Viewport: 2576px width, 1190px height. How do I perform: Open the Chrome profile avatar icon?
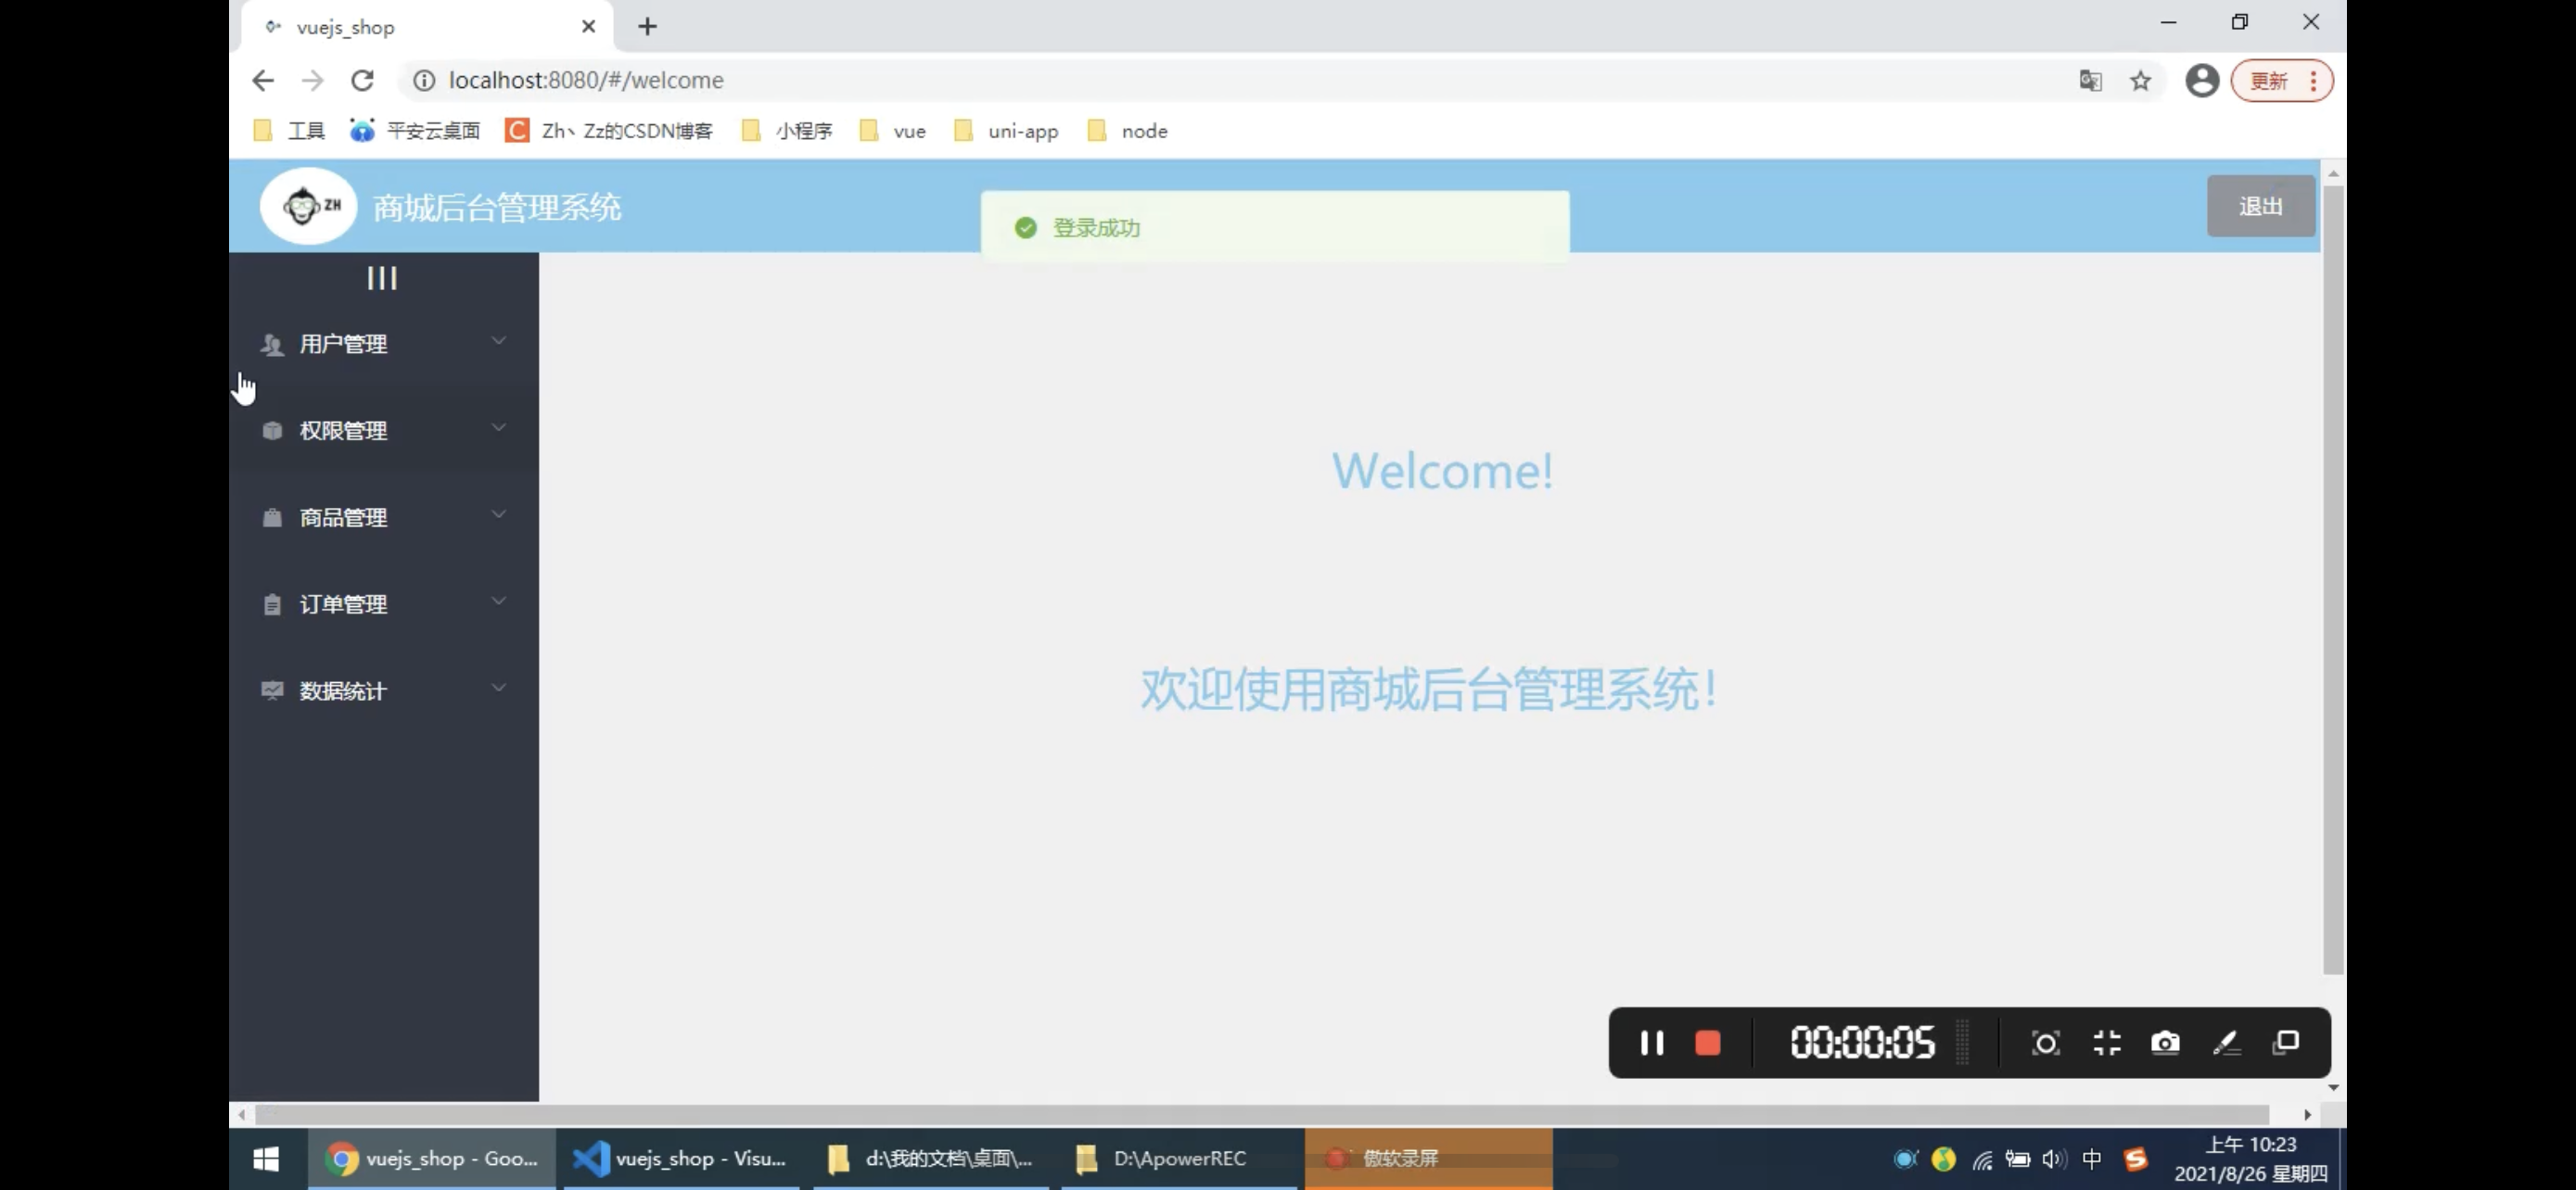[x=2201, y=81]
